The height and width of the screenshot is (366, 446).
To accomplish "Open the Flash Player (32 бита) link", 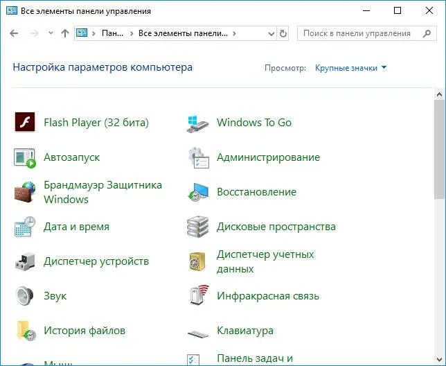I will [x=96, y=123].
